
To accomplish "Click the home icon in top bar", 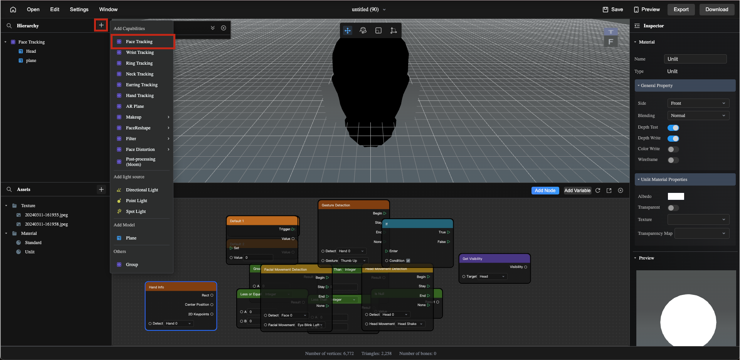I will [13, 10].
